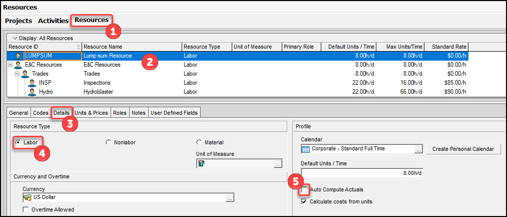Sort by the Resource Type column header
This screenshot has width=507, height=217.
click(207, 47)
